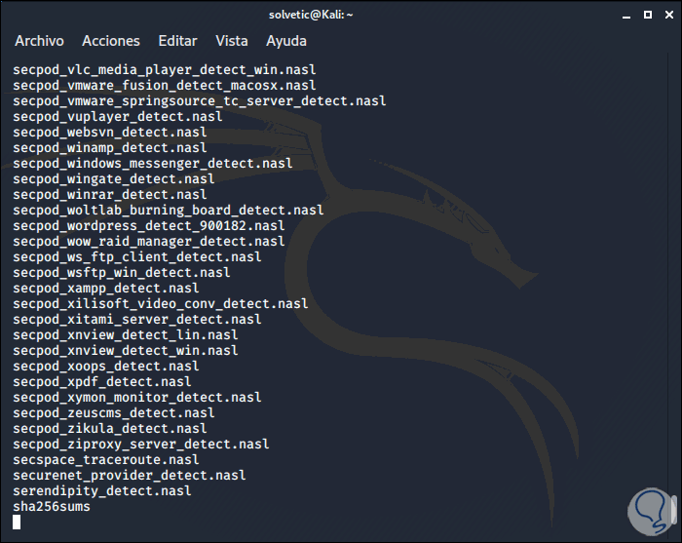The image size is (682, 543).
Task: Select the securenet_provider_detect.nasl line
Action: point(130,476)
